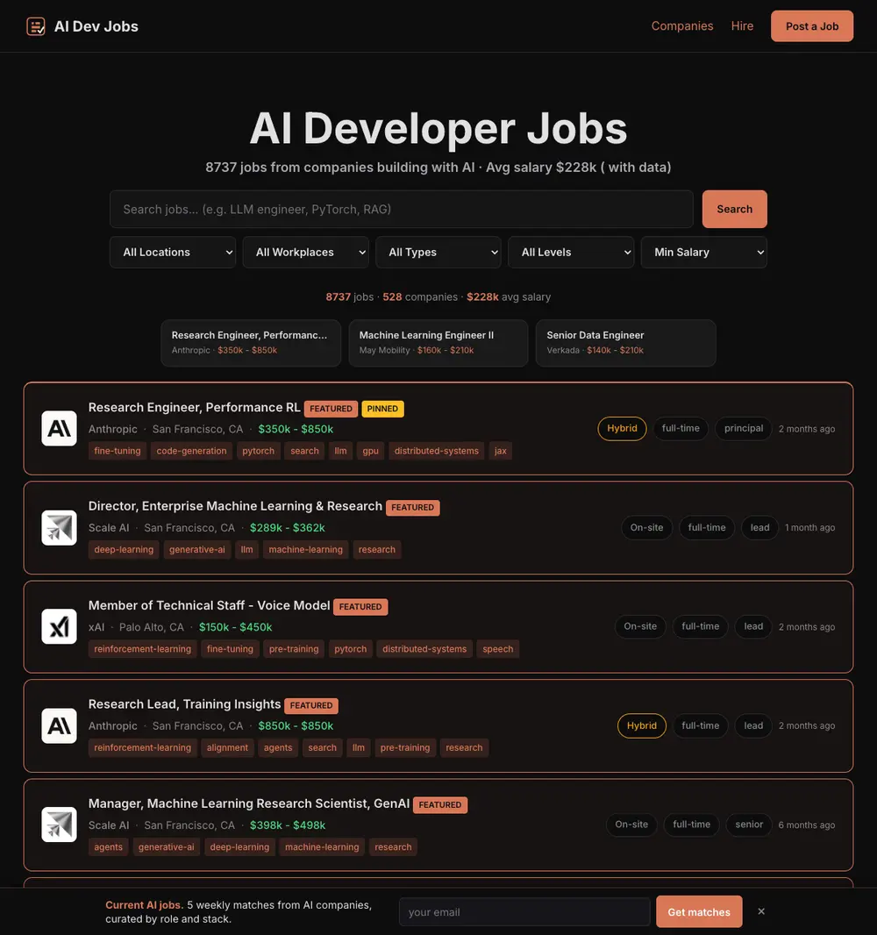Click Get matches button
Viewport: 877px width, 935px height.
tap(699, 911)
